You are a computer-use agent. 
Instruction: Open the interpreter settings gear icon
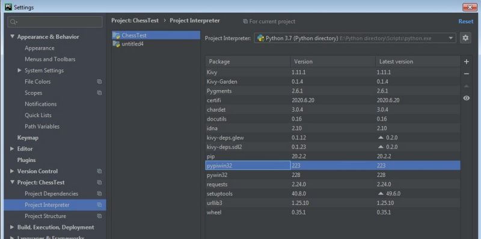[465, 38]
